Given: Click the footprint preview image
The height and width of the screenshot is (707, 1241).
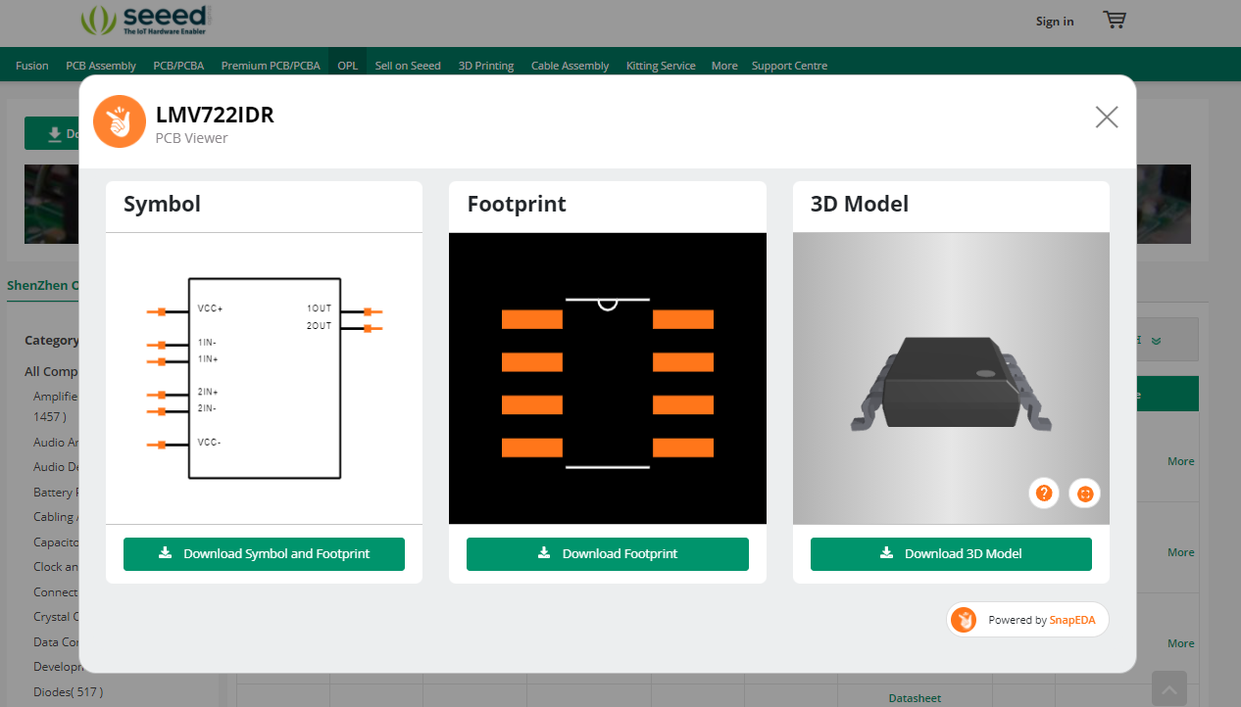Looking at the screenshot, I should click(x=608, y=378).
